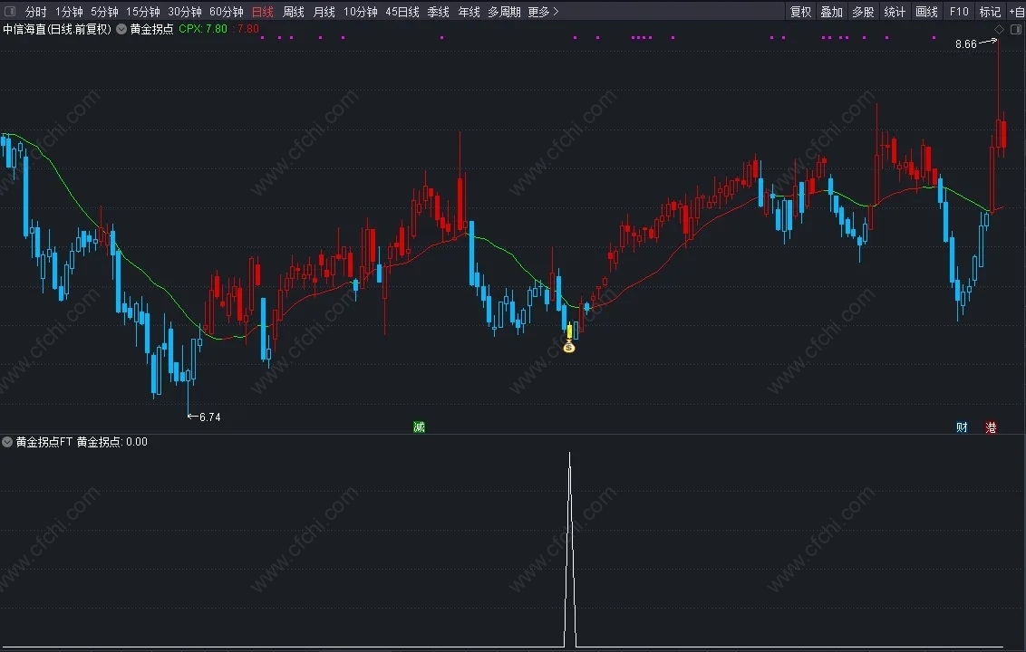Open the 统计 statistics tool

(x=894, y=12)
